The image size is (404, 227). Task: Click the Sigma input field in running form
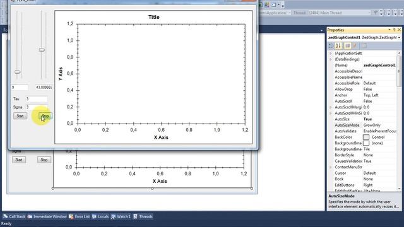(x=37, y=107)
